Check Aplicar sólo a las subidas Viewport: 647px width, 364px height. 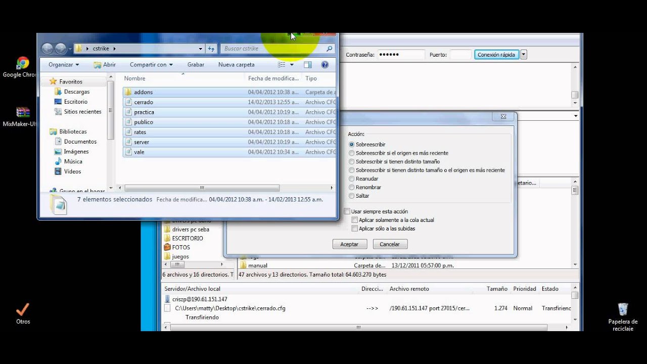(x=355, y=229)
